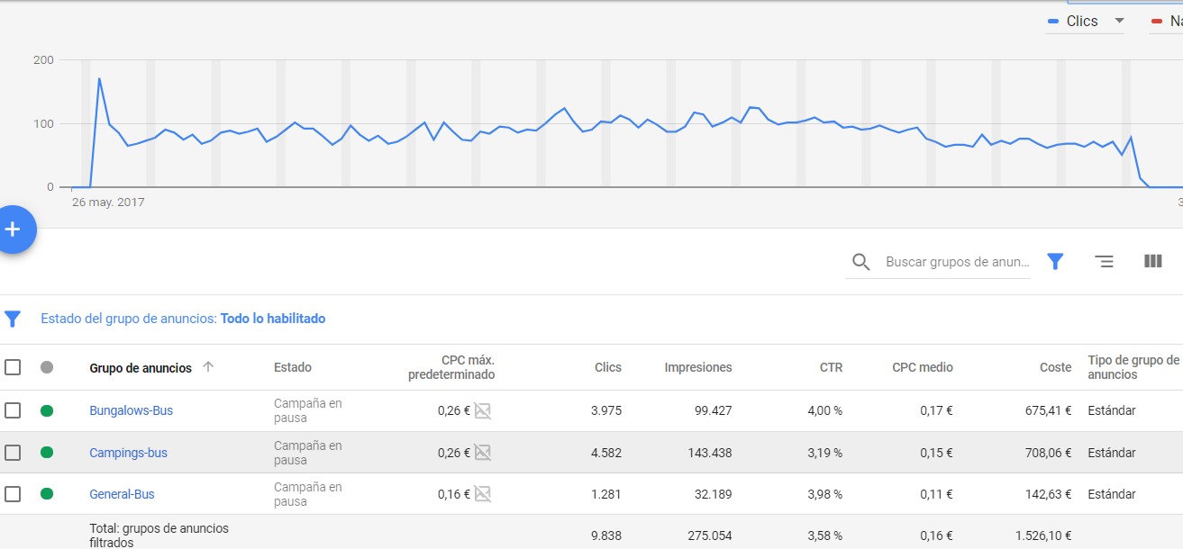Check the Campings-bus row checkbox

13,453
